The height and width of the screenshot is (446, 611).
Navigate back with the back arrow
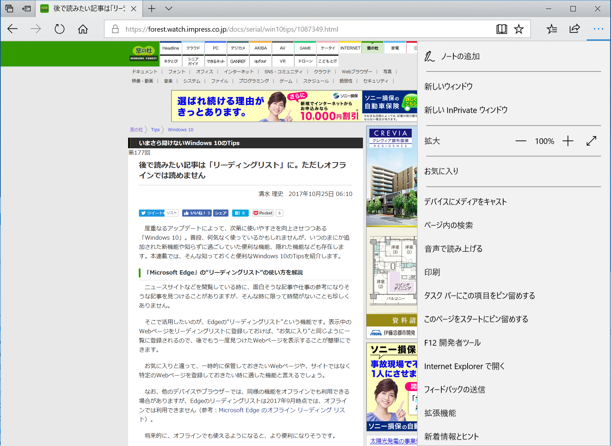12,29
